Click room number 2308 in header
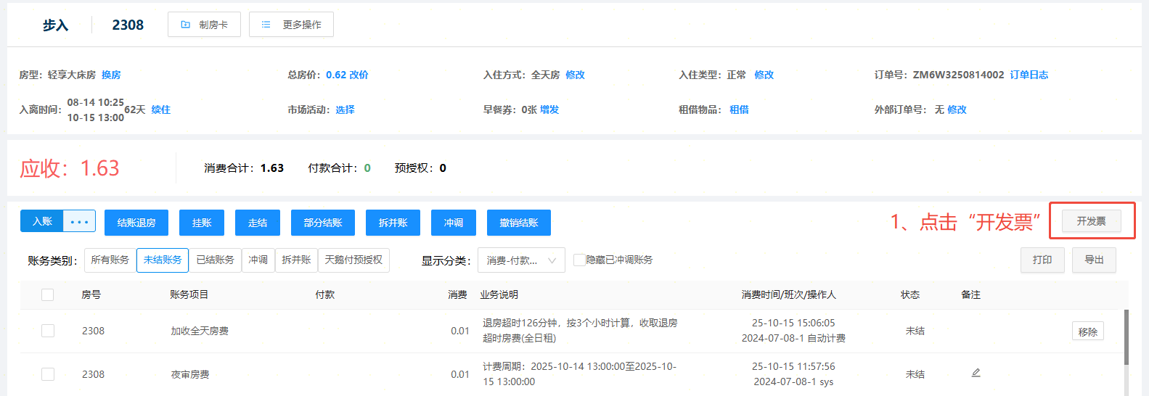Screen dimensions: 1149x396 [128, 25]
